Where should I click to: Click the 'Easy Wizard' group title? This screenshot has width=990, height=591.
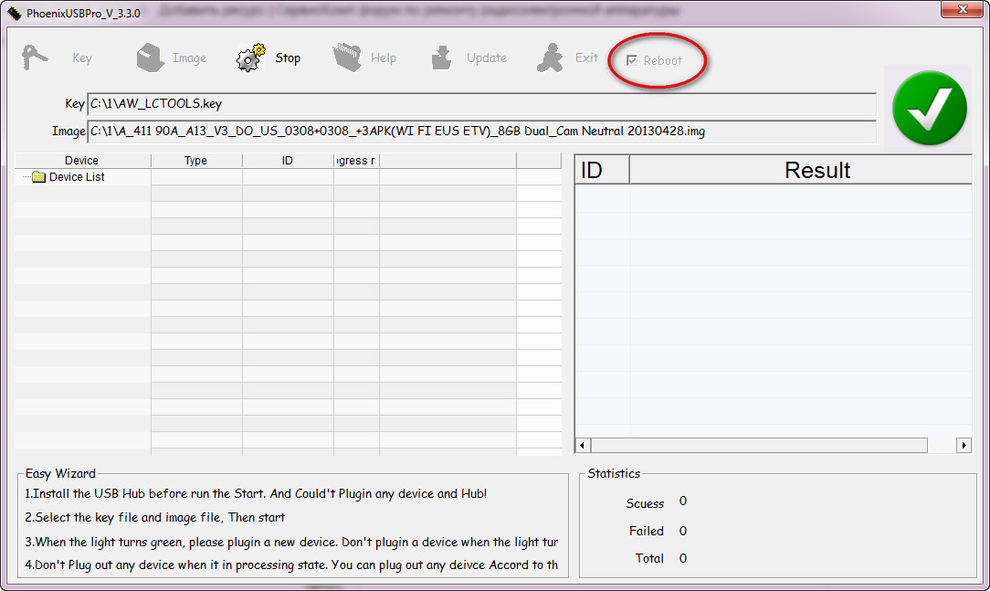click(60, 473)
